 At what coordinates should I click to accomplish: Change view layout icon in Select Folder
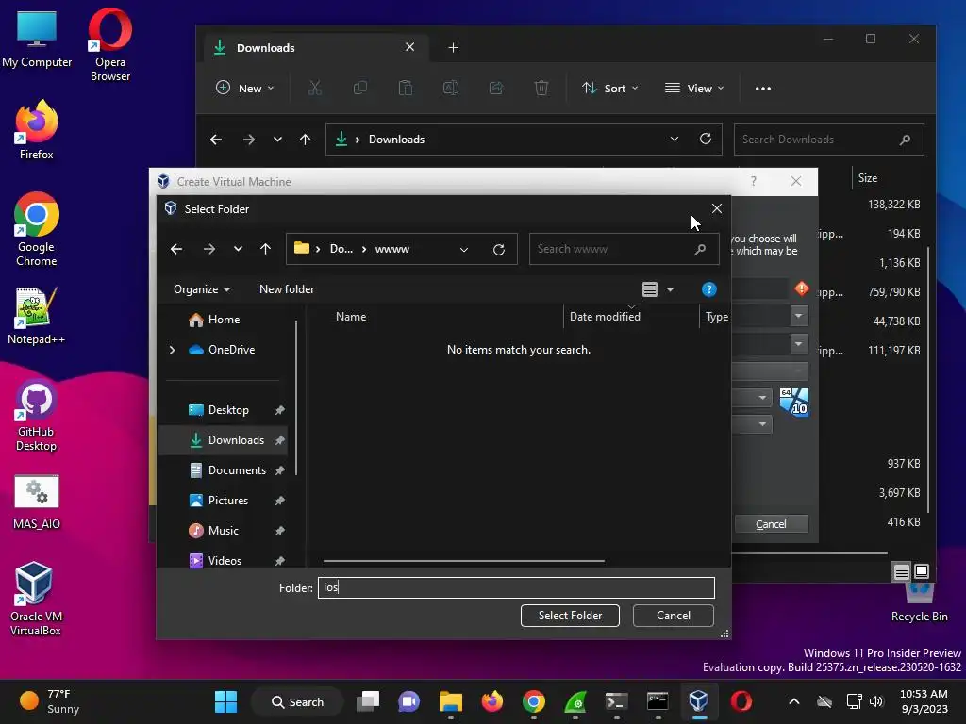650,289
